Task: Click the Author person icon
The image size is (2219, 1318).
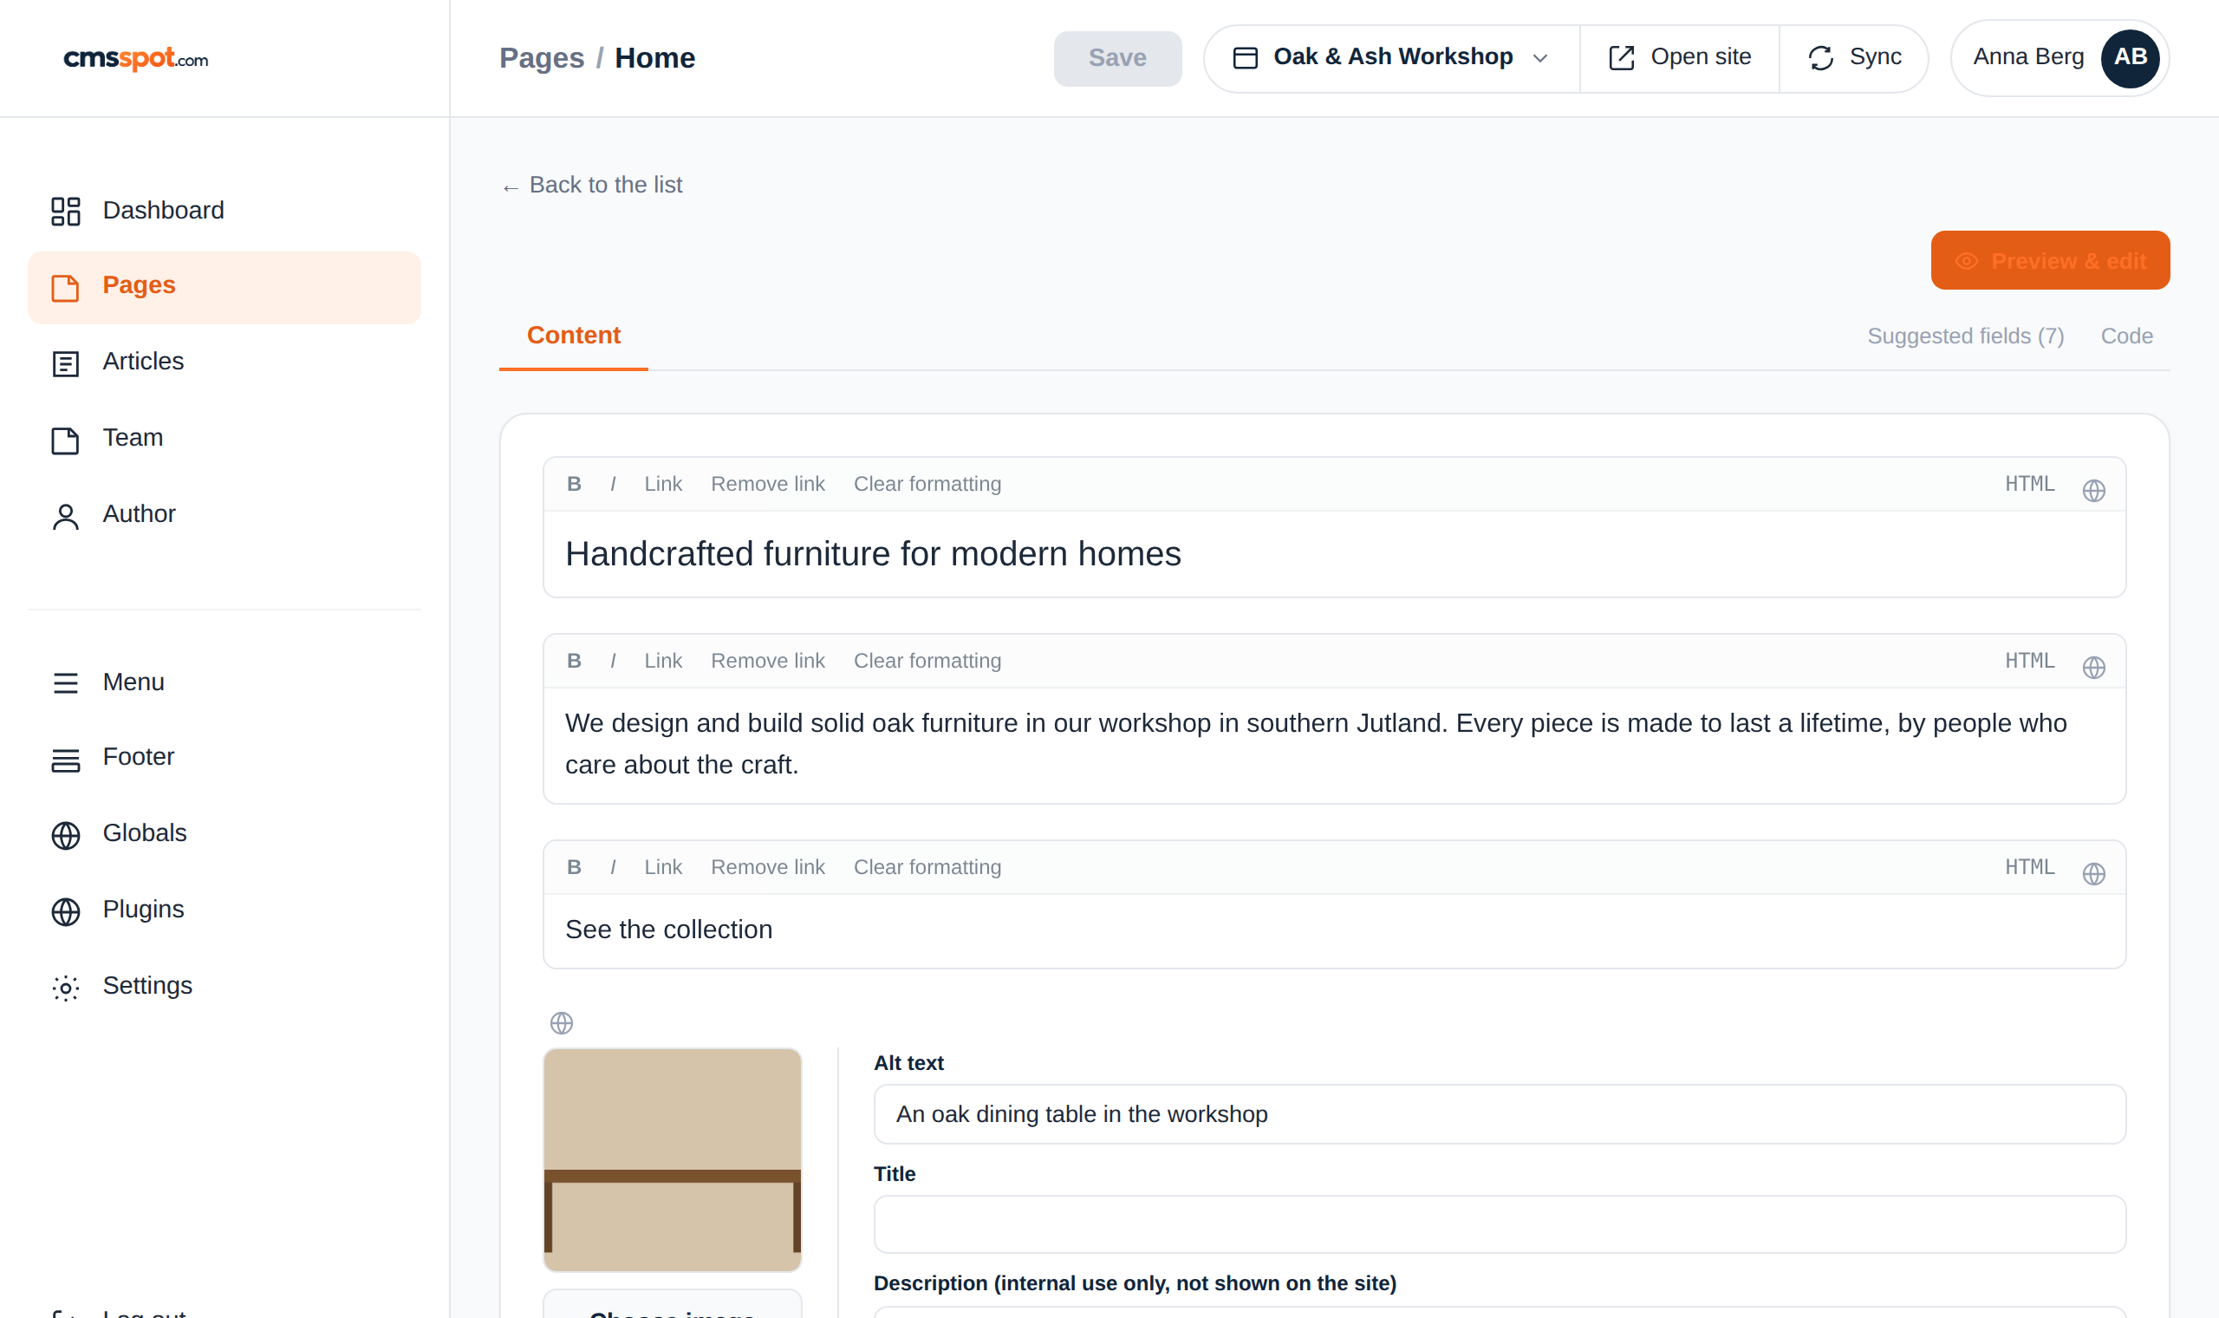Action: 66,516
